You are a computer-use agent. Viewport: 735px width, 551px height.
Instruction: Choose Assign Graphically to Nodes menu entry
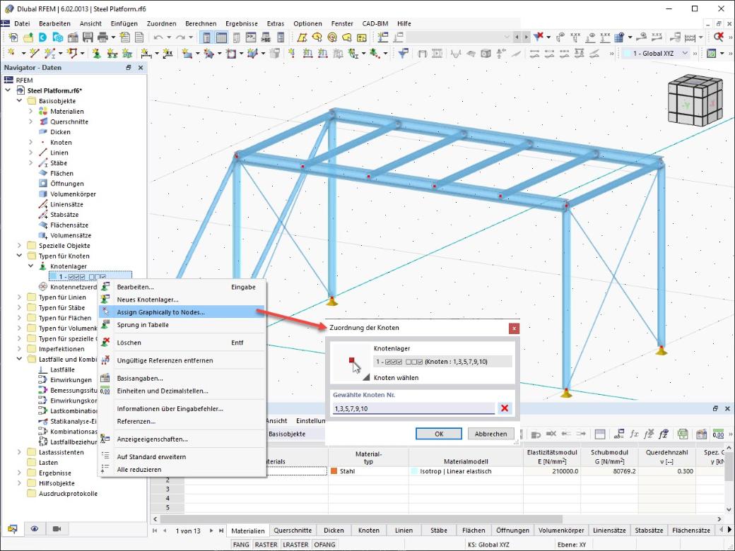pyautogui.click(x=182, y=312)
